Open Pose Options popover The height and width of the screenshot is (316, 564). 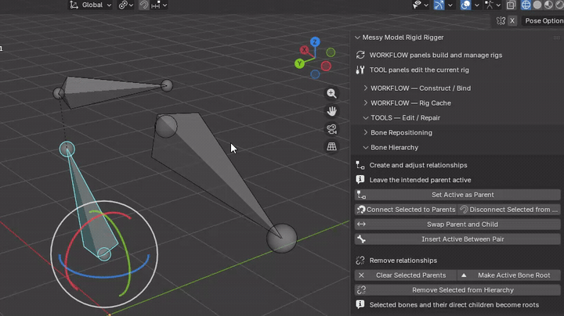544,21
